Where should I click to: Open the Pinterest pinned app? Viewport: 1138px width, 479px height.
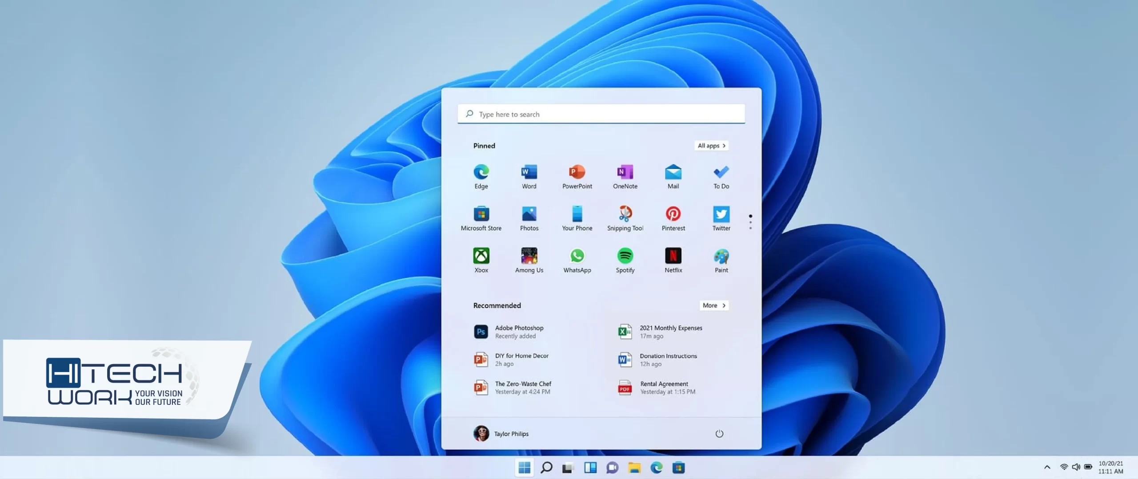[673, 218]
